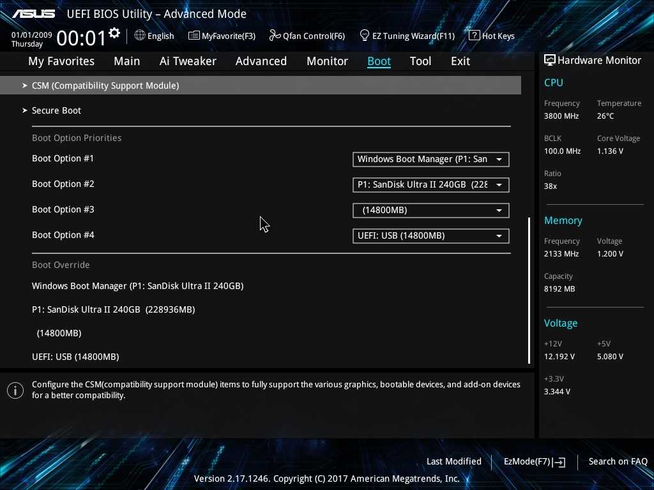Boot override from (14800MB) entry
This screenshot has height=490, width=654.
click(59, 333)
